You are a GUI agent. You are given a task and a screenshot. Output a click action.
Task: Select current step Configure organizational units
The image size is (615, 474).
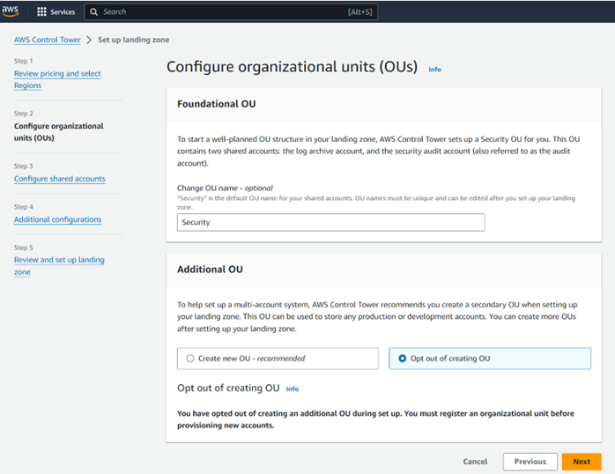click(59, 132)
